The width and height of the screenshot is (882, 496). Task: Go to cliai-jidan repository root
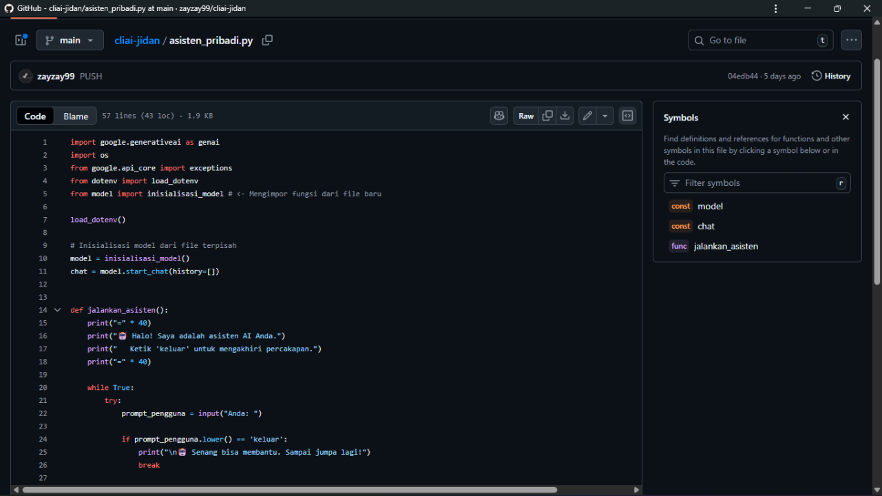pos(137,40)
